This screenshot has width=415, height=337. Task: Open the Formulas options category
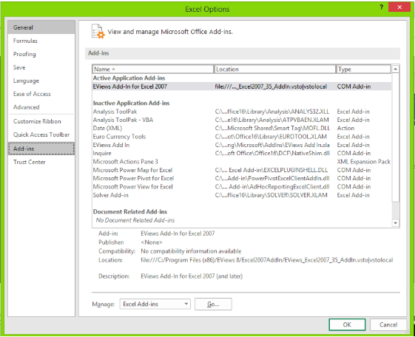[x=41, y=41]
